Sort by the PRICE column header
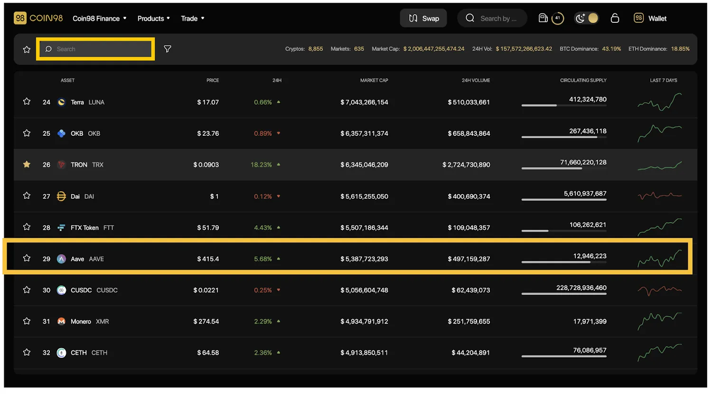This screenshot has height=394, width=712. (213, 80)
